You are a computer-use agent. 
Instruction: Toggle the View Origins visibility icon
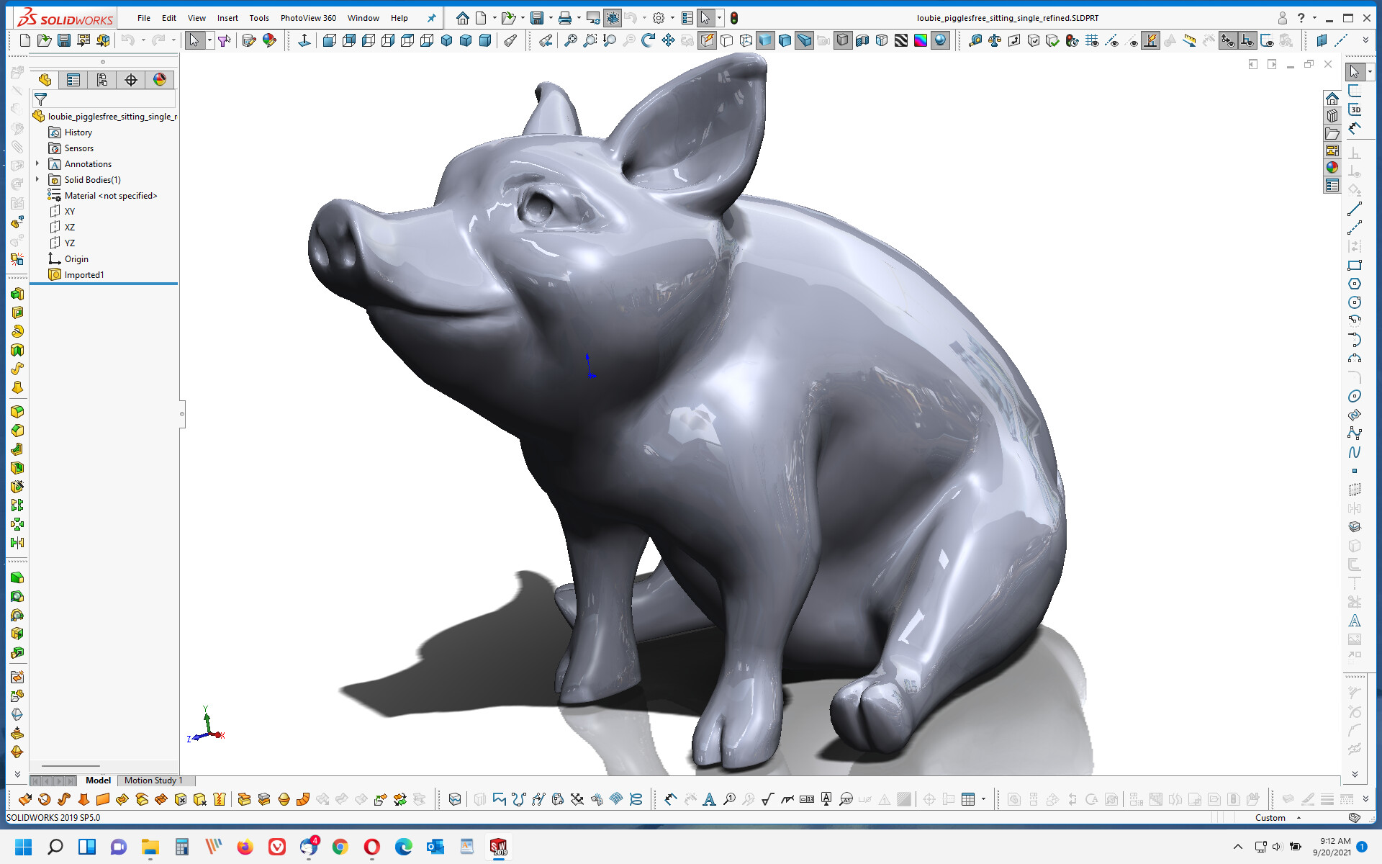(x=1228, y=40)
